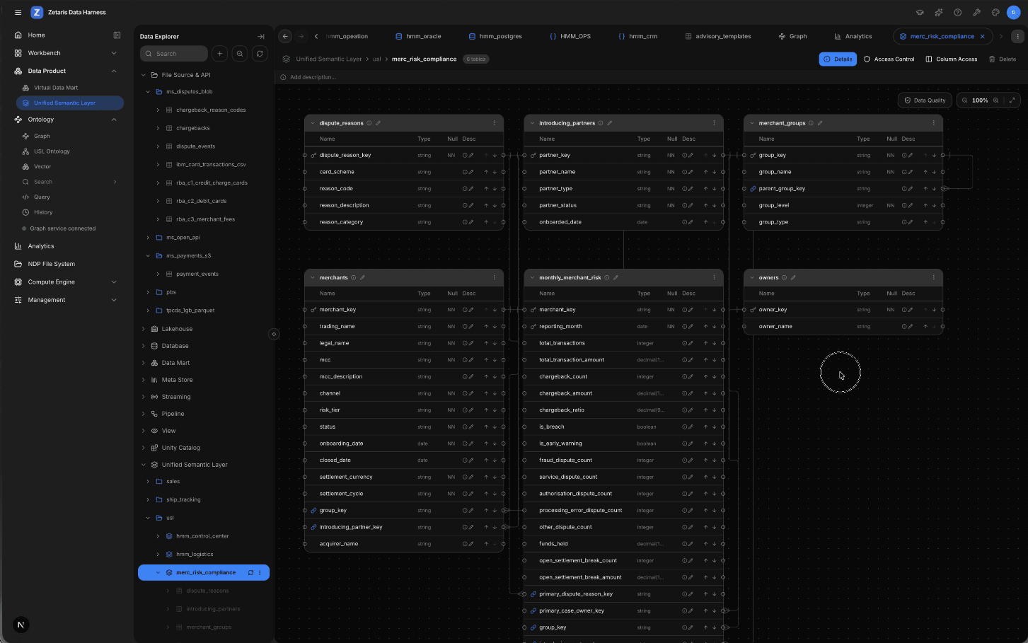
Task: Open Column Access settings
Action: pos(952,59)
